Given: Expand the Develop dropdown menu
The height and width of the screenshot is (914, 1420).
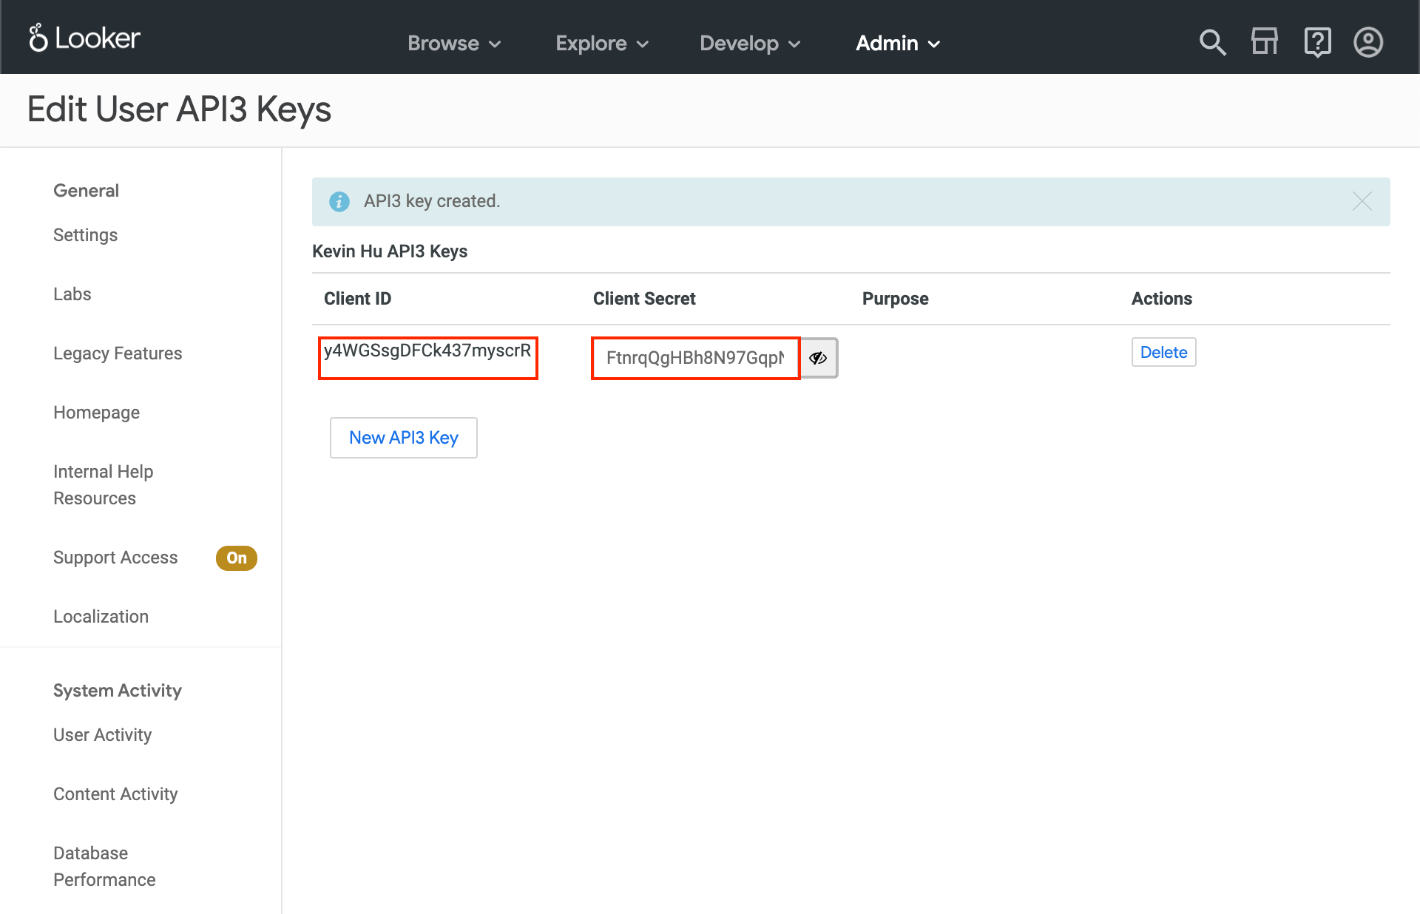Looking at the screenshot, I should pyautogui.click(x=750, y=44).
